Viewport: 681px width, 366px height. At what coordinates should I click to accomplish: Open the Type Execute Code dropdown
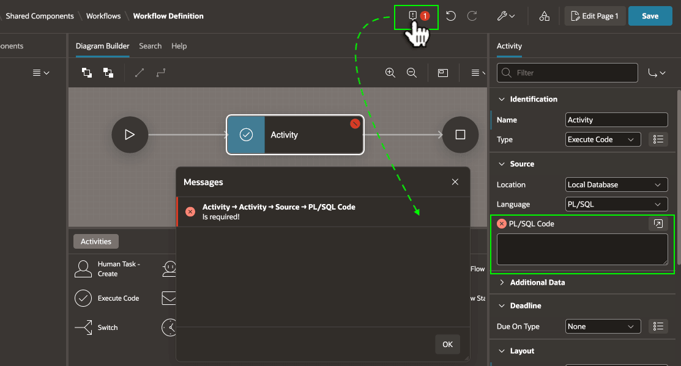point(603,139)
